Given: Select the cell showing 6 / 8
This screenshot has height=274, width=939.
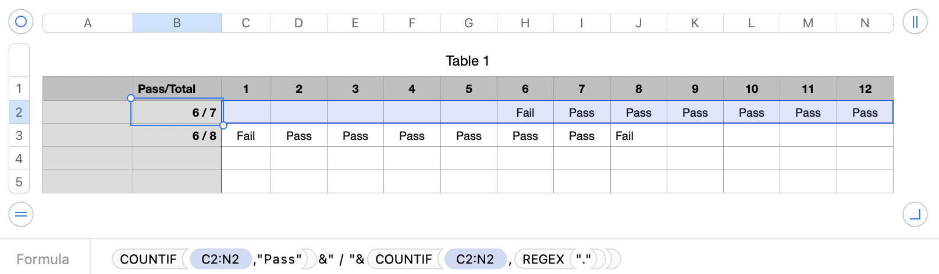Looking at the screenshot, I should click(177, 136).
